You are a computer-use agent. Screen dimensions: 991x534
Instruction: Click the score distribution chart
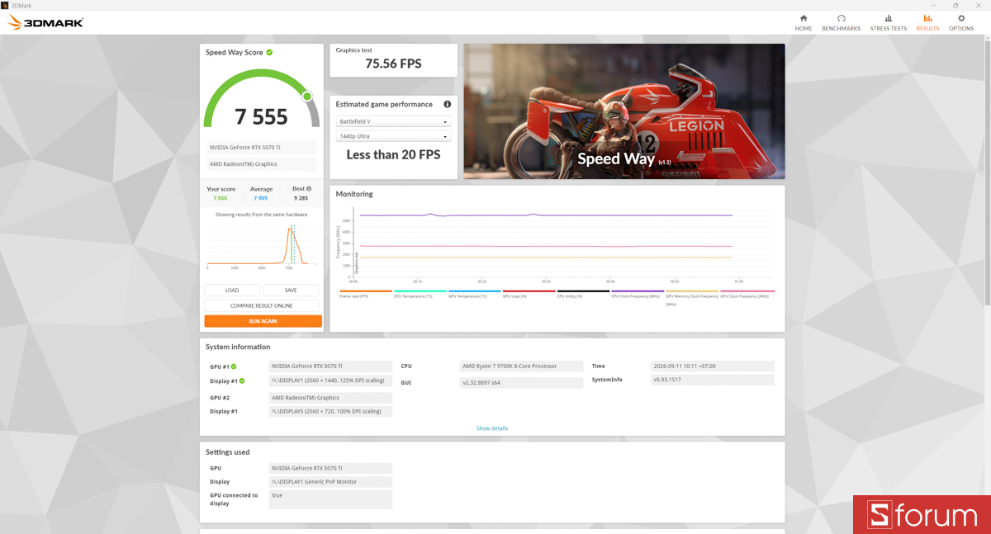[x=263, y=245]
